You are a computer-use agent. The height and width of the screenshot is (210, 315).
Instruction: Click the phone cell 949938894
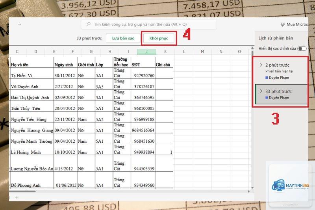(x=143, y=149)
